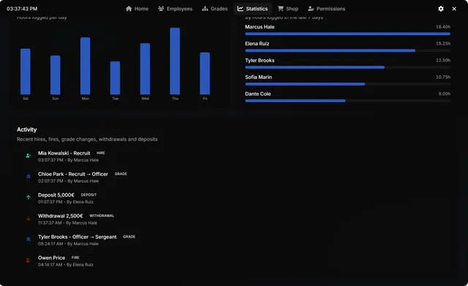
Task: Click the GRADE tag on Tyler Brooks entry
Action: click(x=129, y=236)
